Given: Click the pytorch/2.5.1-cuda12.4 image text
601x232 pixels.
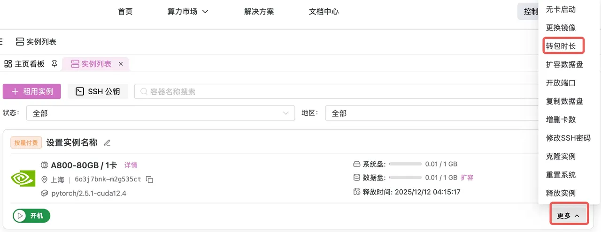Looking at the screenshot, I should click(x=89, y=193).
